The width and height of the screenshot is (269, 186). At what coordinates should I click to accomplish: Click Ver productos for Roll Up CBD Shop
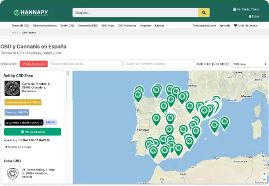[33, 132]
